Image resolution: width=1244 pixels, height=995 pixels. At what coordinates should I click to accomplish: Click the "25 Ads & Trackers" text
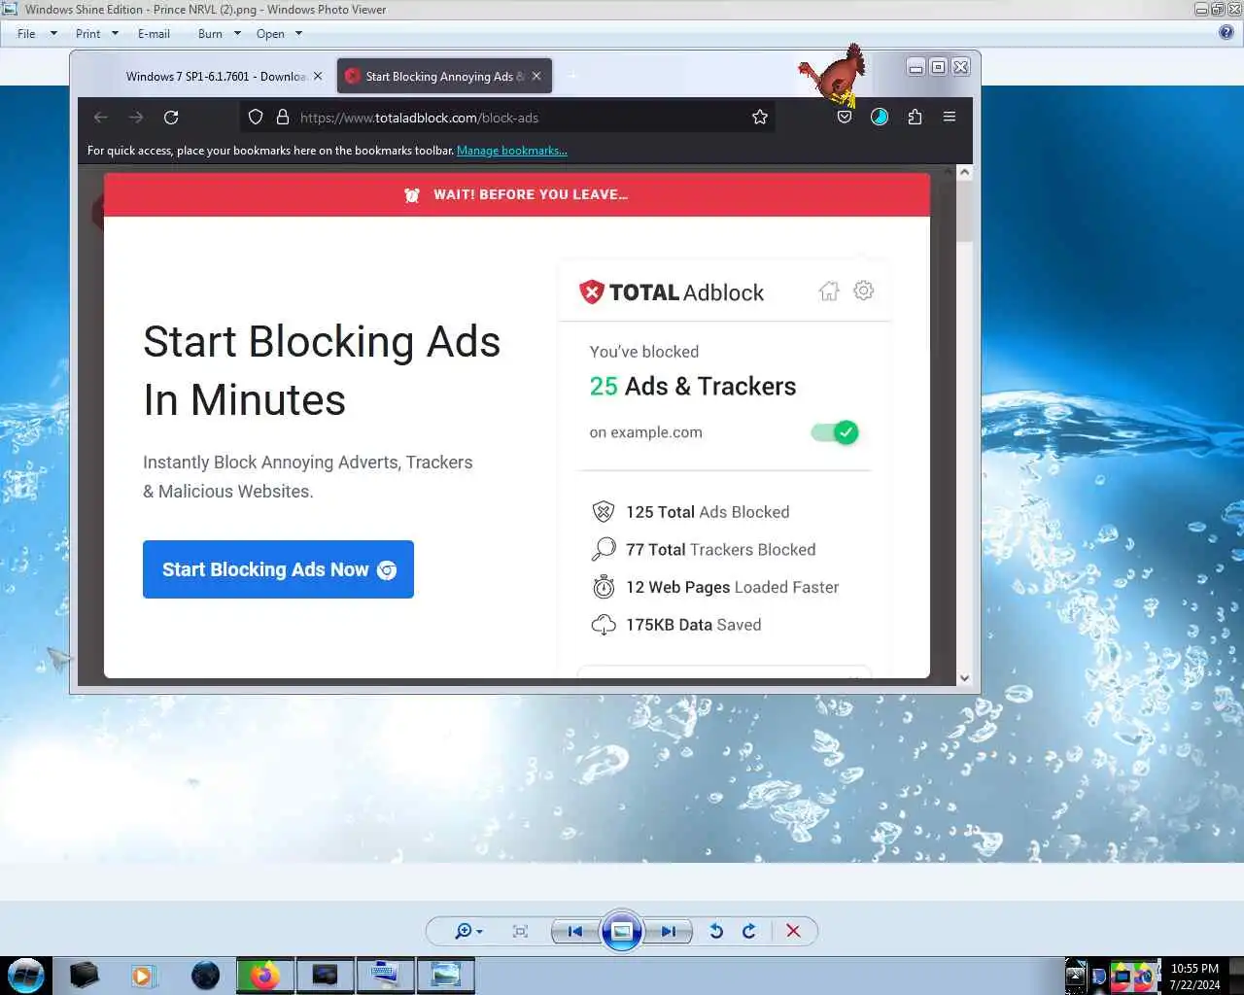coord(693,387)
